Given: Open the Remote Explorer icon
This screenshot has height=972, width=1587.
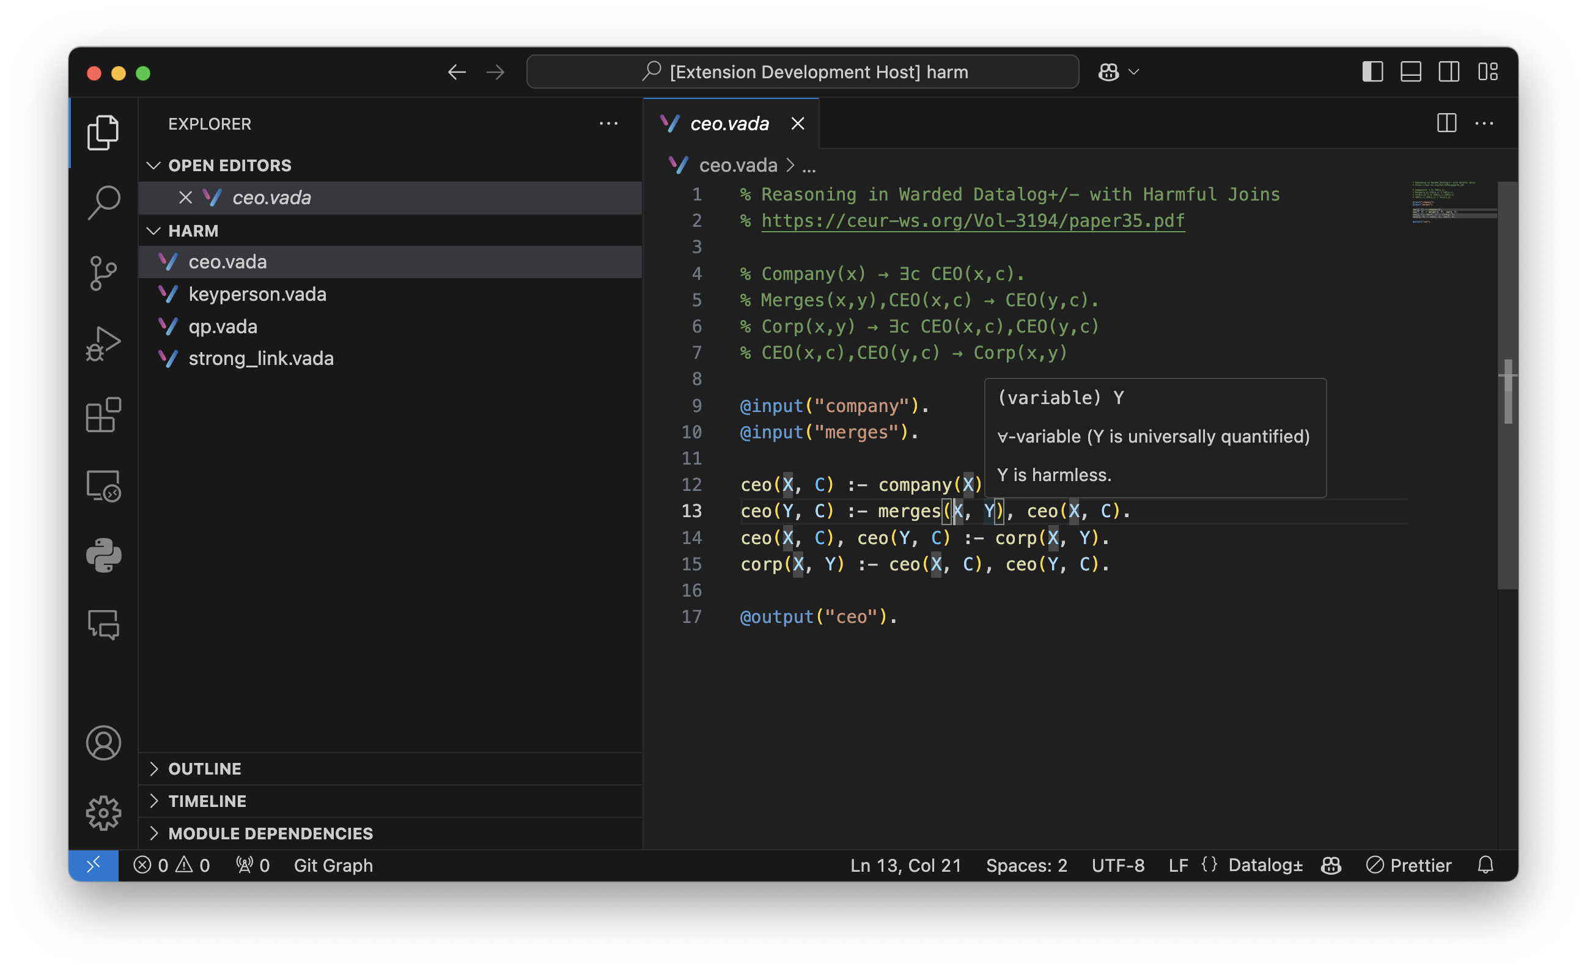Looking at the screenshot, I should [x=103, y=485].
